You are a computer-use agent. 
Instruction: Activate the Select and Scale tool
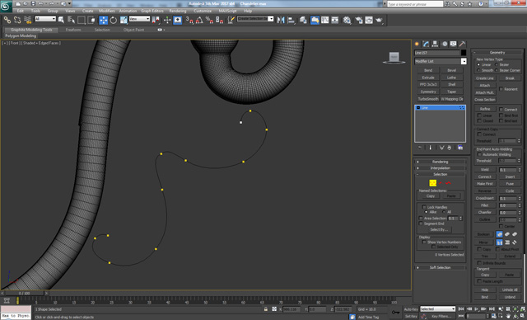click(124, 20)
